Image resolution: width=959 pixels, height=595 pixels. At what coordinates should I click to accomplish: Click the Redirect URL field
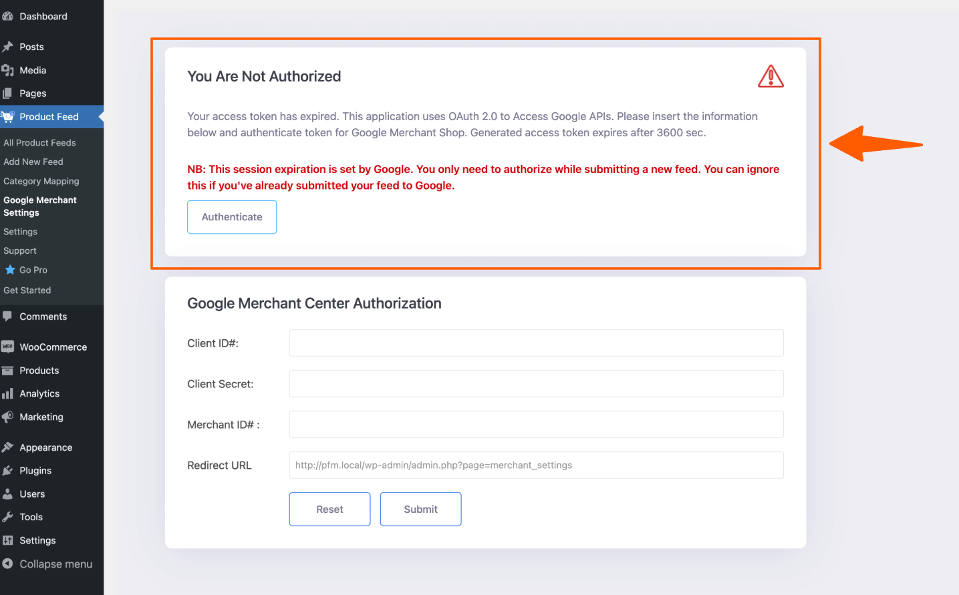[x=536, y=465]
